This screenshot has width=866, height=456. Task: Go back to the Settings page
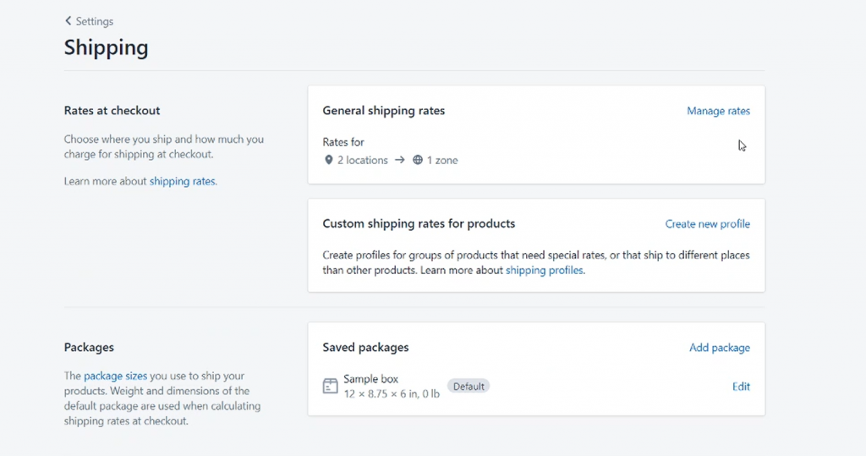coord(94,21)
